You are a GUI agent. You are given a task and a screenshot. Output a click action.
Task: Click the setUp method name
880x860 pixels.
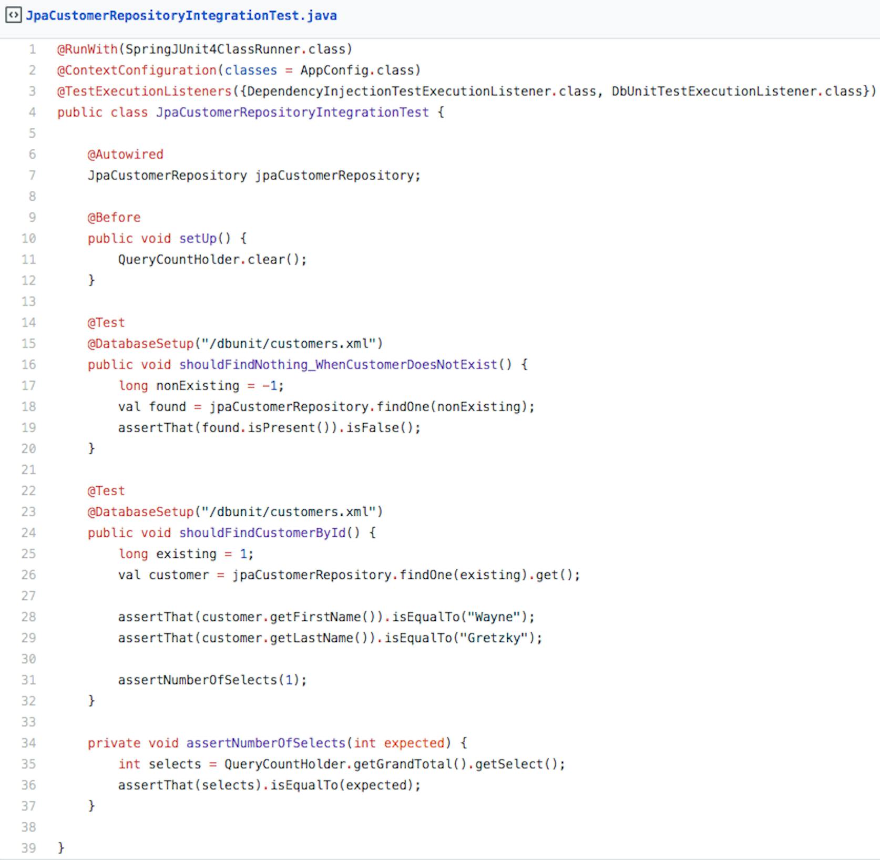(198, 239)
